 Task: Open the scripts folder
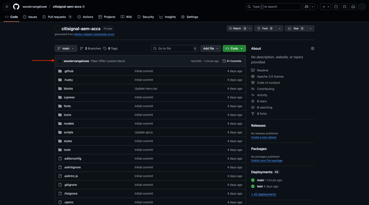tap(68, 132)
